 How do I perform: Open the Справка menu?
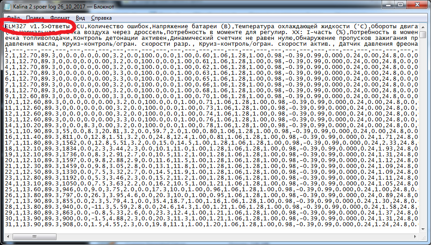click(x=101, y=18)
